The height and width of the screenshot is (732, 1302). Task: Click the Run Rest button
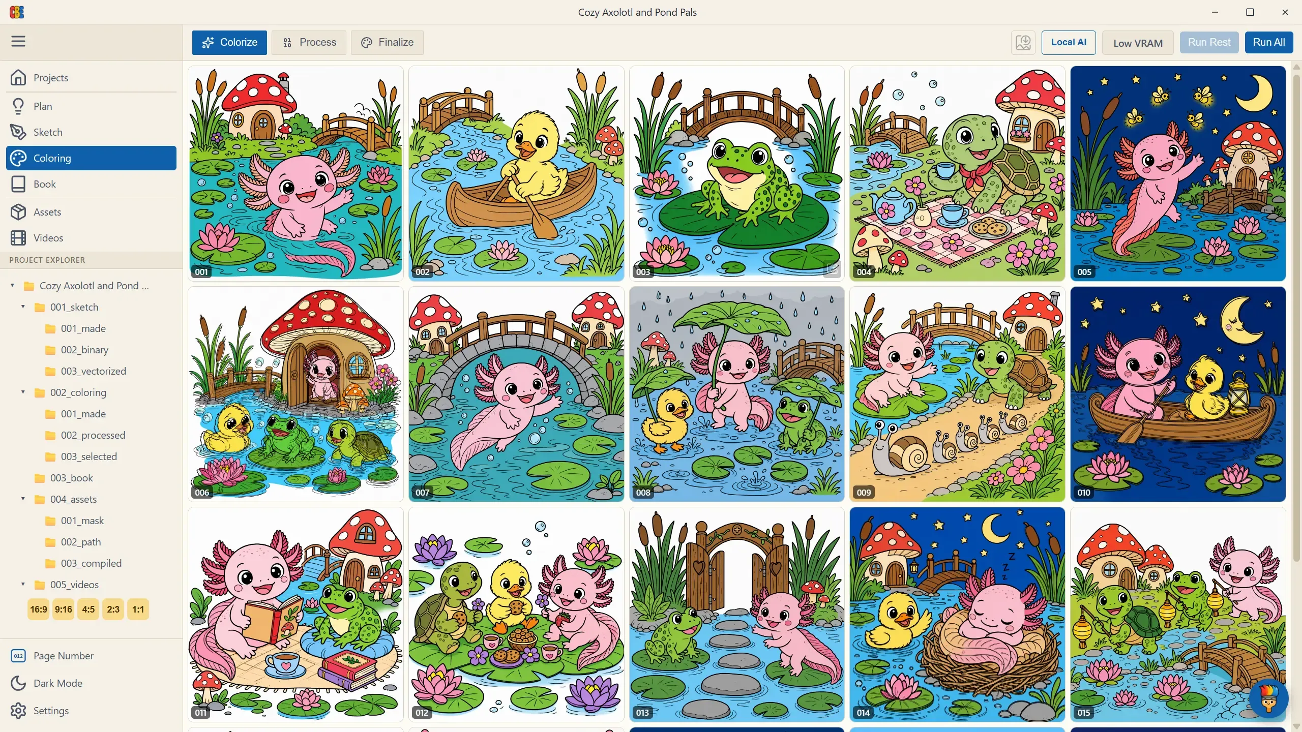click(1209, 42)
